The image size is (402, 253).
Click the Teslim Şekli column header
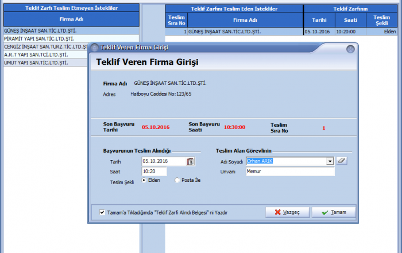point(381,20)
